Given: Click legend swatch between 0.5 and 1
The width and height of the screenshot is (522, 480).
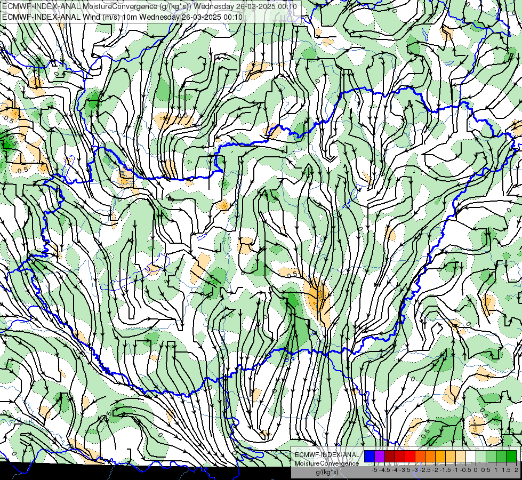Looking at the screenshot, I should pos(491,457).
